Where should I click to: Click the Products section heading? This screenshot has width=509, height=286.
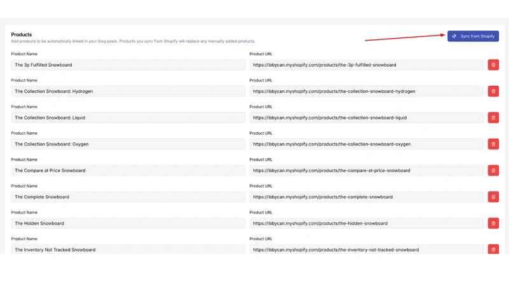tap(22, 34)
